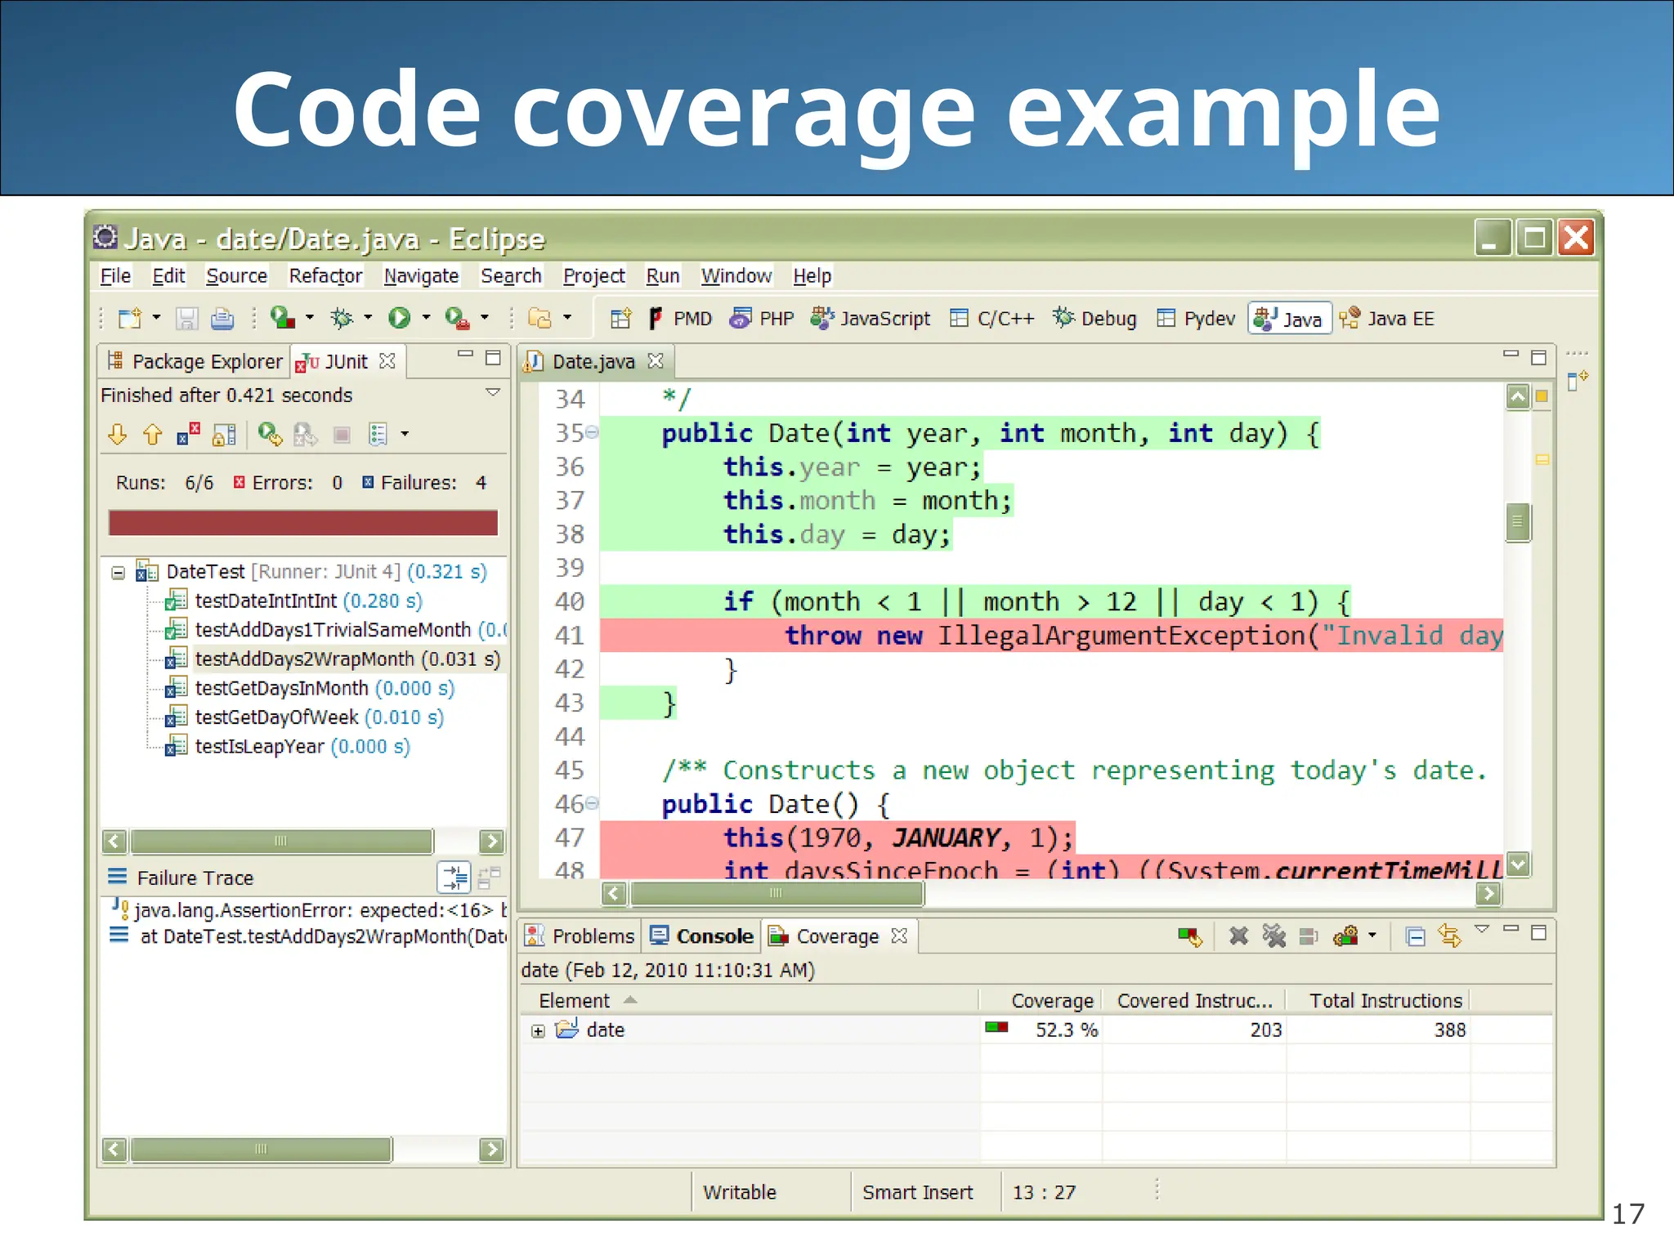
Task: Click Compare Actual With Expected icon
Action: pyautogui.click(x=489, y=878)
